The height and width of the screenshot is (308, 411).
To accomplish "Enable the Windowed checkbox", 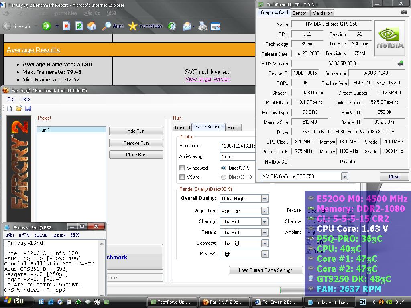I will (x=182, y=168).
